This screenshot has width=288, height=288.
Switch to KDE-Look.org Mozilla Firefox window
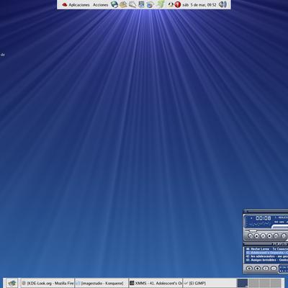[x=48, y=283]
